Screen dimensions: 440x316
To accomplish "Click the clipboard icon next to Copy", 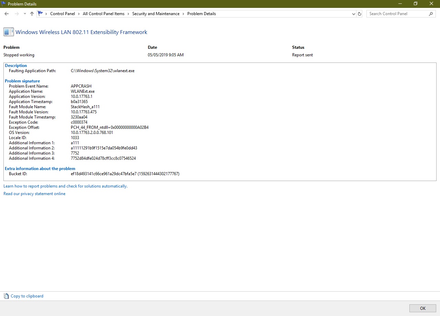I will click(6, 296).
